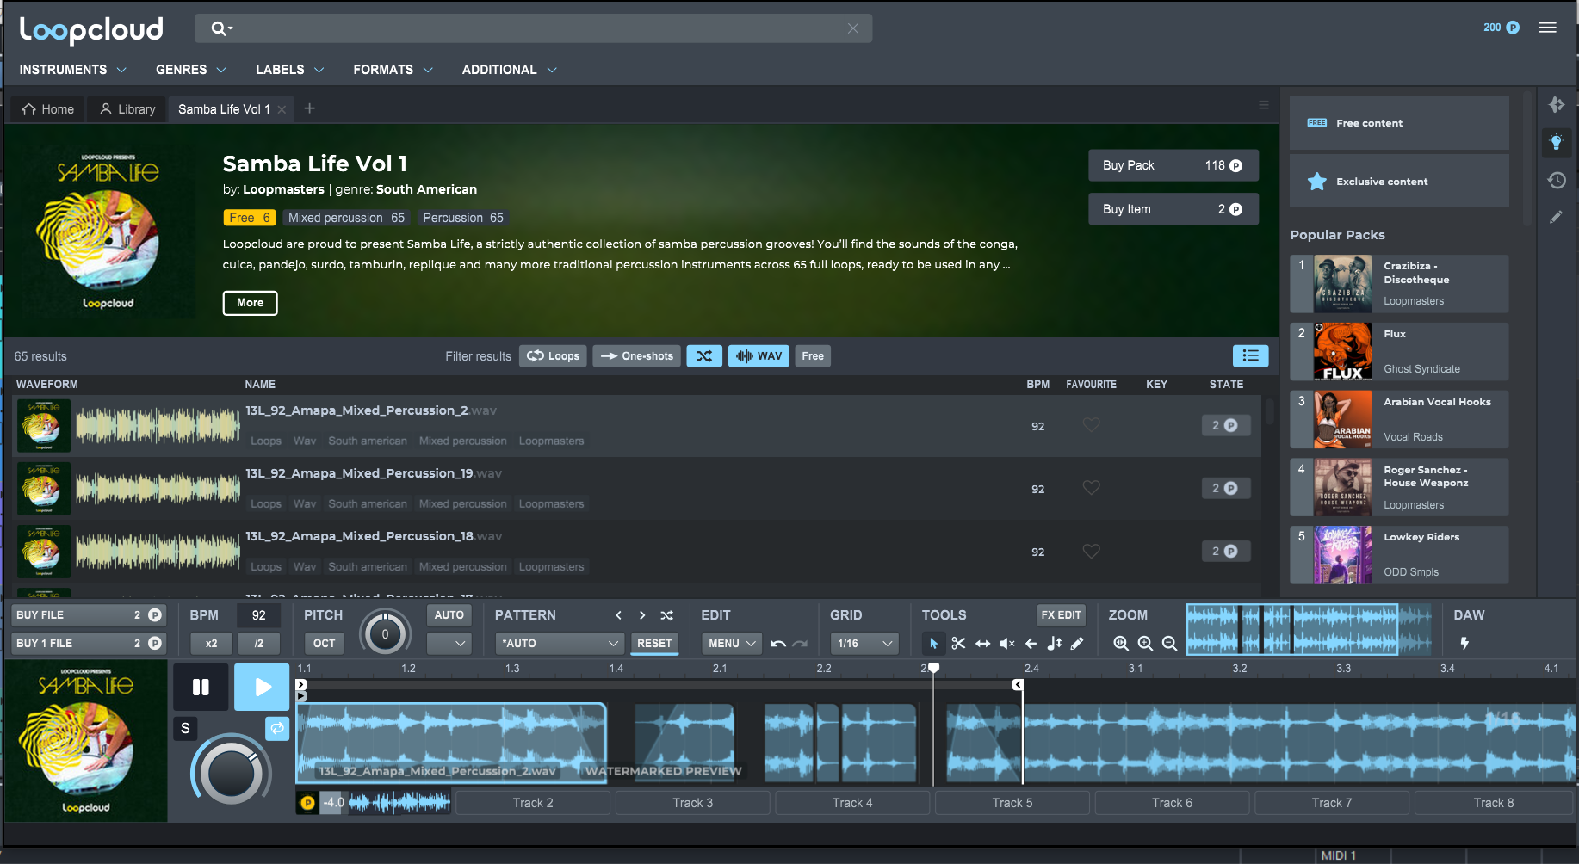This screenshot has width=1579, height=864.
Task: Select the horizontal stretch arrows tool
Action: pyautogui.click(x=982, y=643)
